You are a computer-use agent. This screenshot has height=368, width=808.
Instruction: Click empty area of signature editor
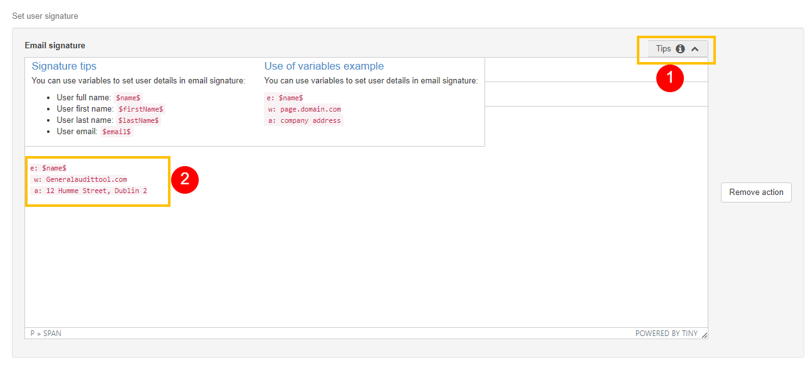point(366,263)
